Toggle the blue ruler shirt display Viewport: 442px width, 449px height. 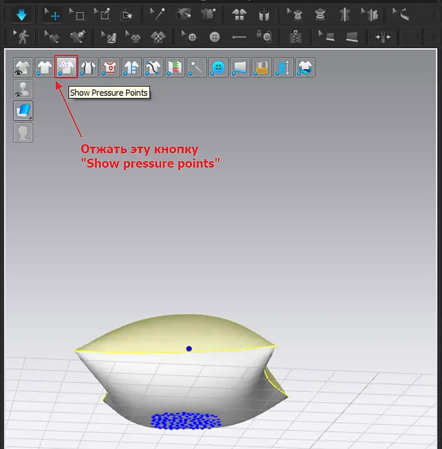[x=131, y=67]
